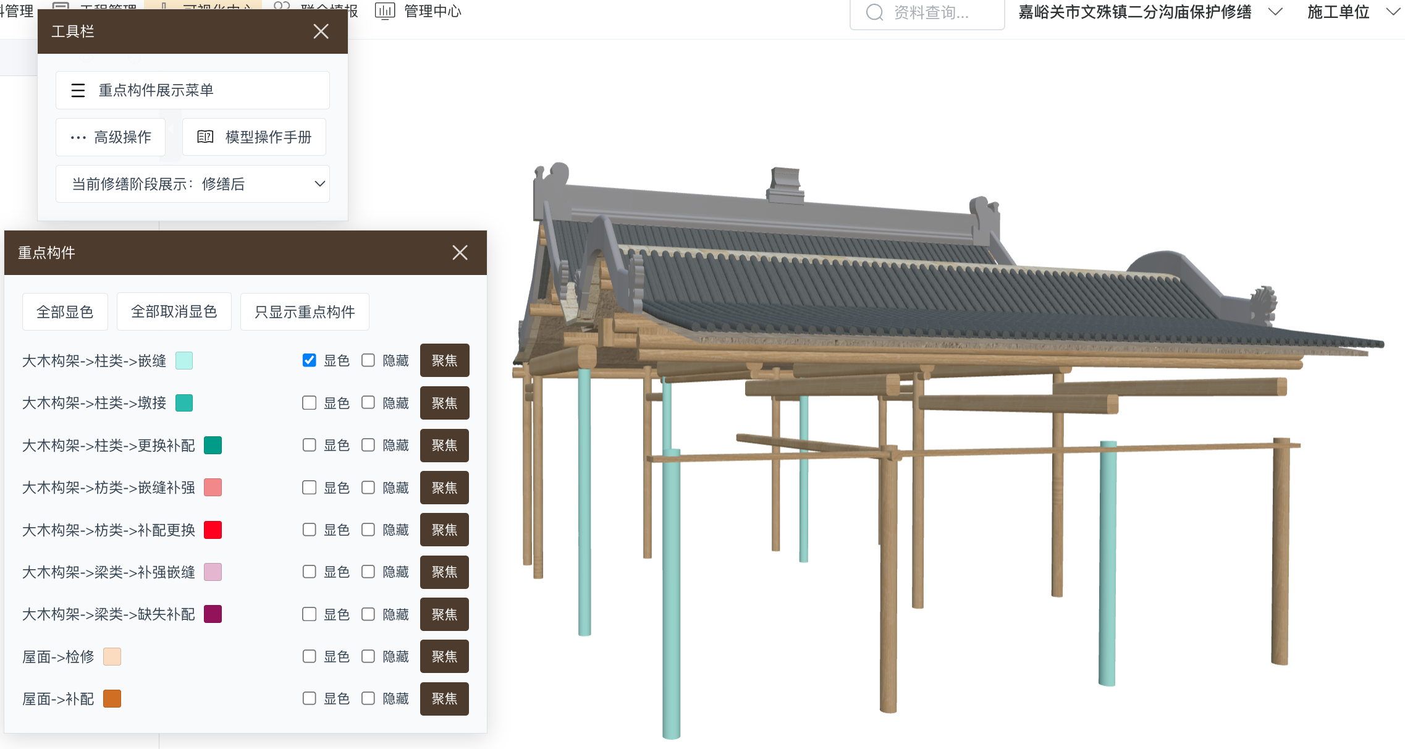Image resolution: width=1405 pixels, height=749 pixels.
Task: Check 隐藏 for 梁类->缺失补配
Action: pos(368,614)
